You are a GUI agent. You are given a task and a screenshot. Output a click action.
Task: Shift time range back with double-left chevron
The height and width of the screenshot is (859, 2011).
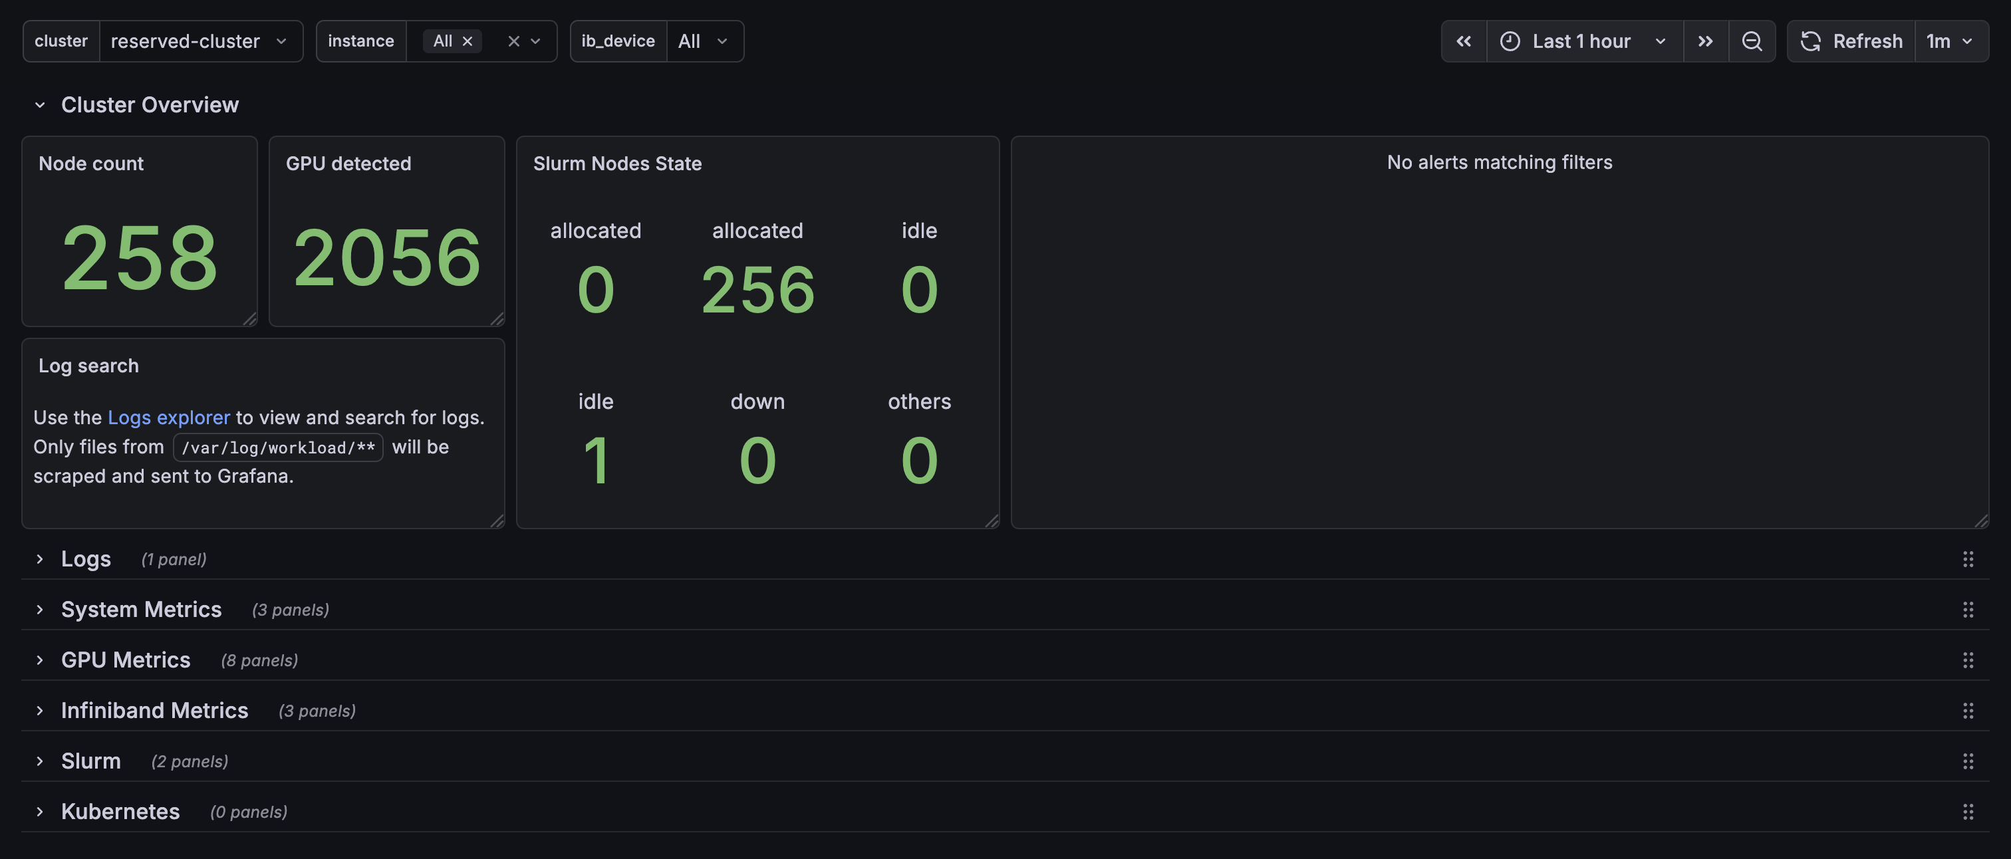(1464, 41)
